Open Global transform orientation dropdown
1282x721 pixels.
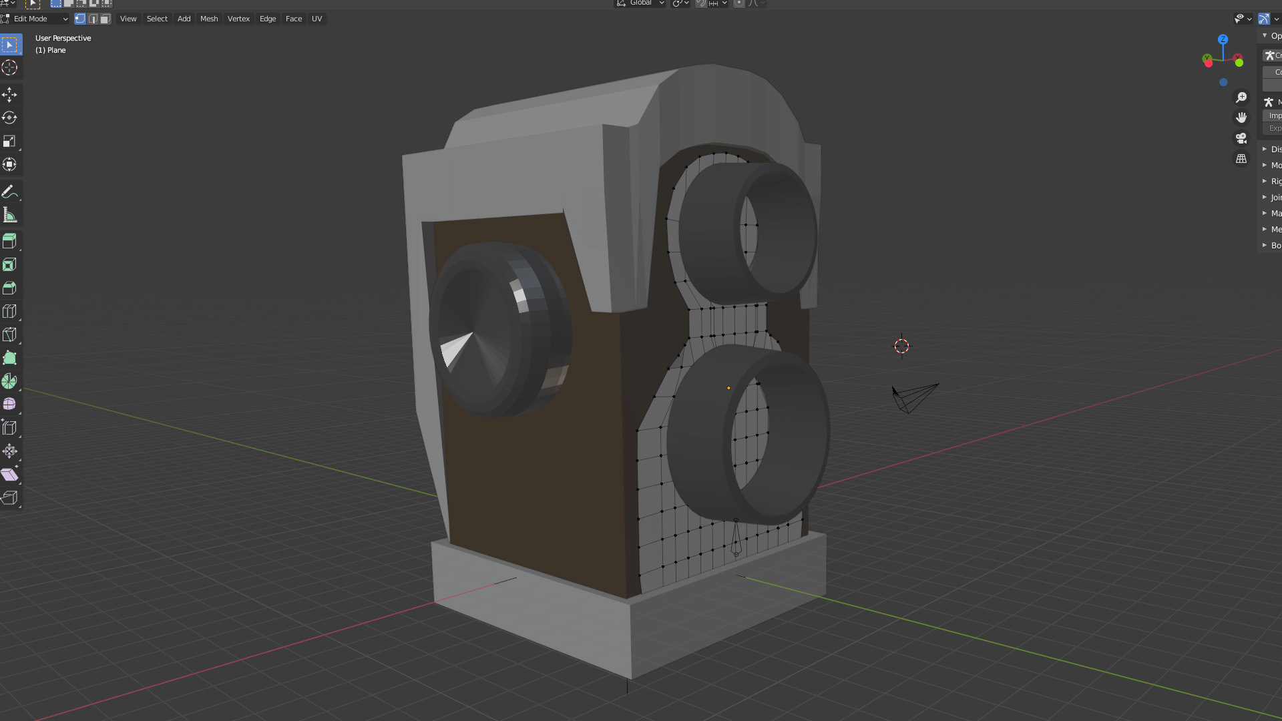click(640, 3)
